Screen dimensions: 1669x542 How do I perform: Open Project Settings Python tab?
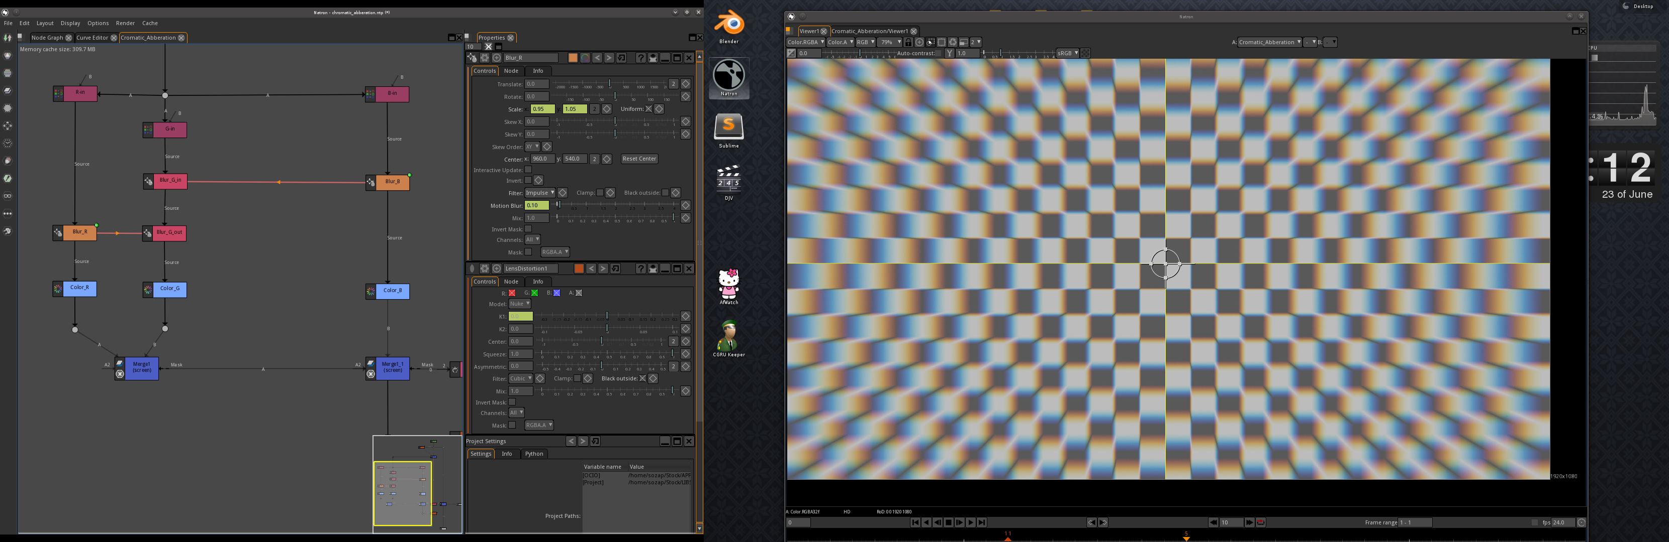click(534, 454)
